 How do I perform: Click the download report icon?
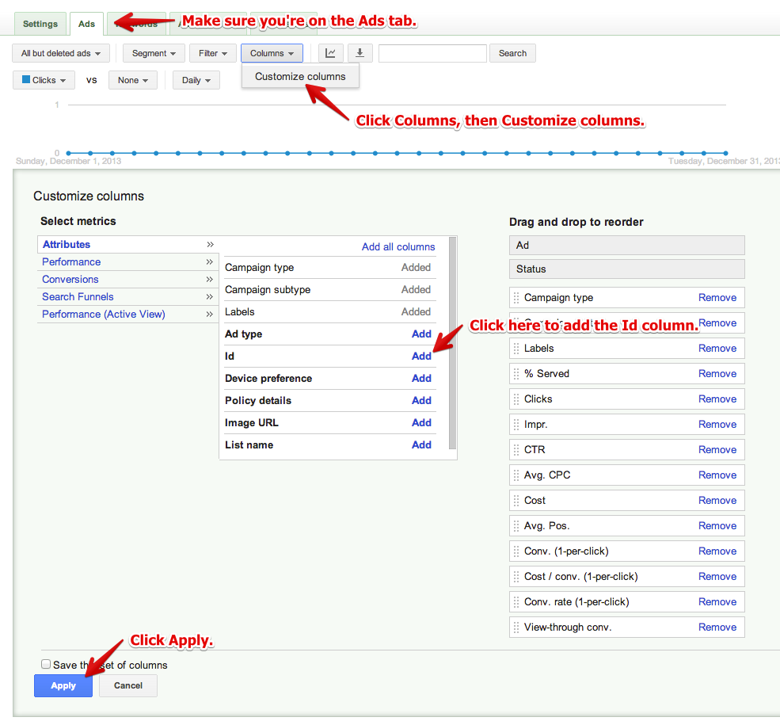(x=360, y=53)
